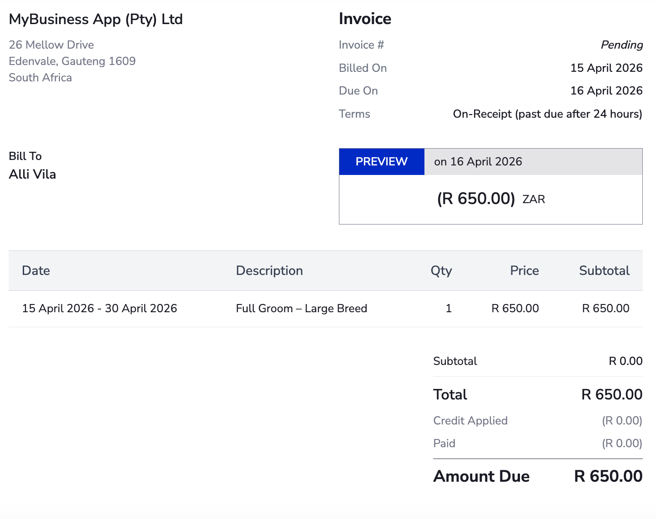
Task: Click the Pending invoice status text
Action: pyautogui.click(x=621, y=45)
